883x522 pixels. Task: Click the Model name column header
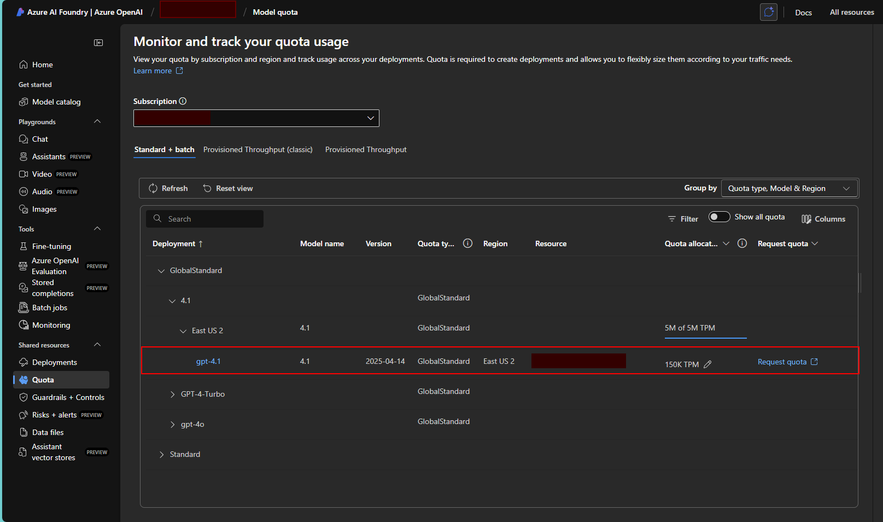point(322,243)
